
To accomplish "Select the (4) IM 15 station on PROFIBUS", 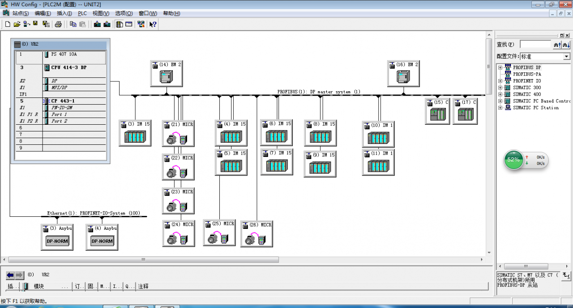I will pos(231,133).
